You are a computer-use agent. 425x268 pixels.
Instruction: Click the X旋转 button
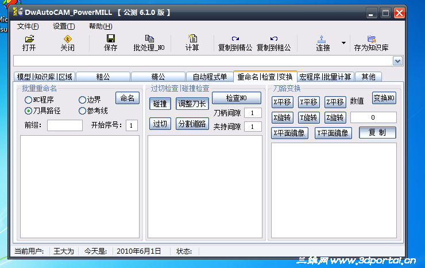(x=282, y=117)
